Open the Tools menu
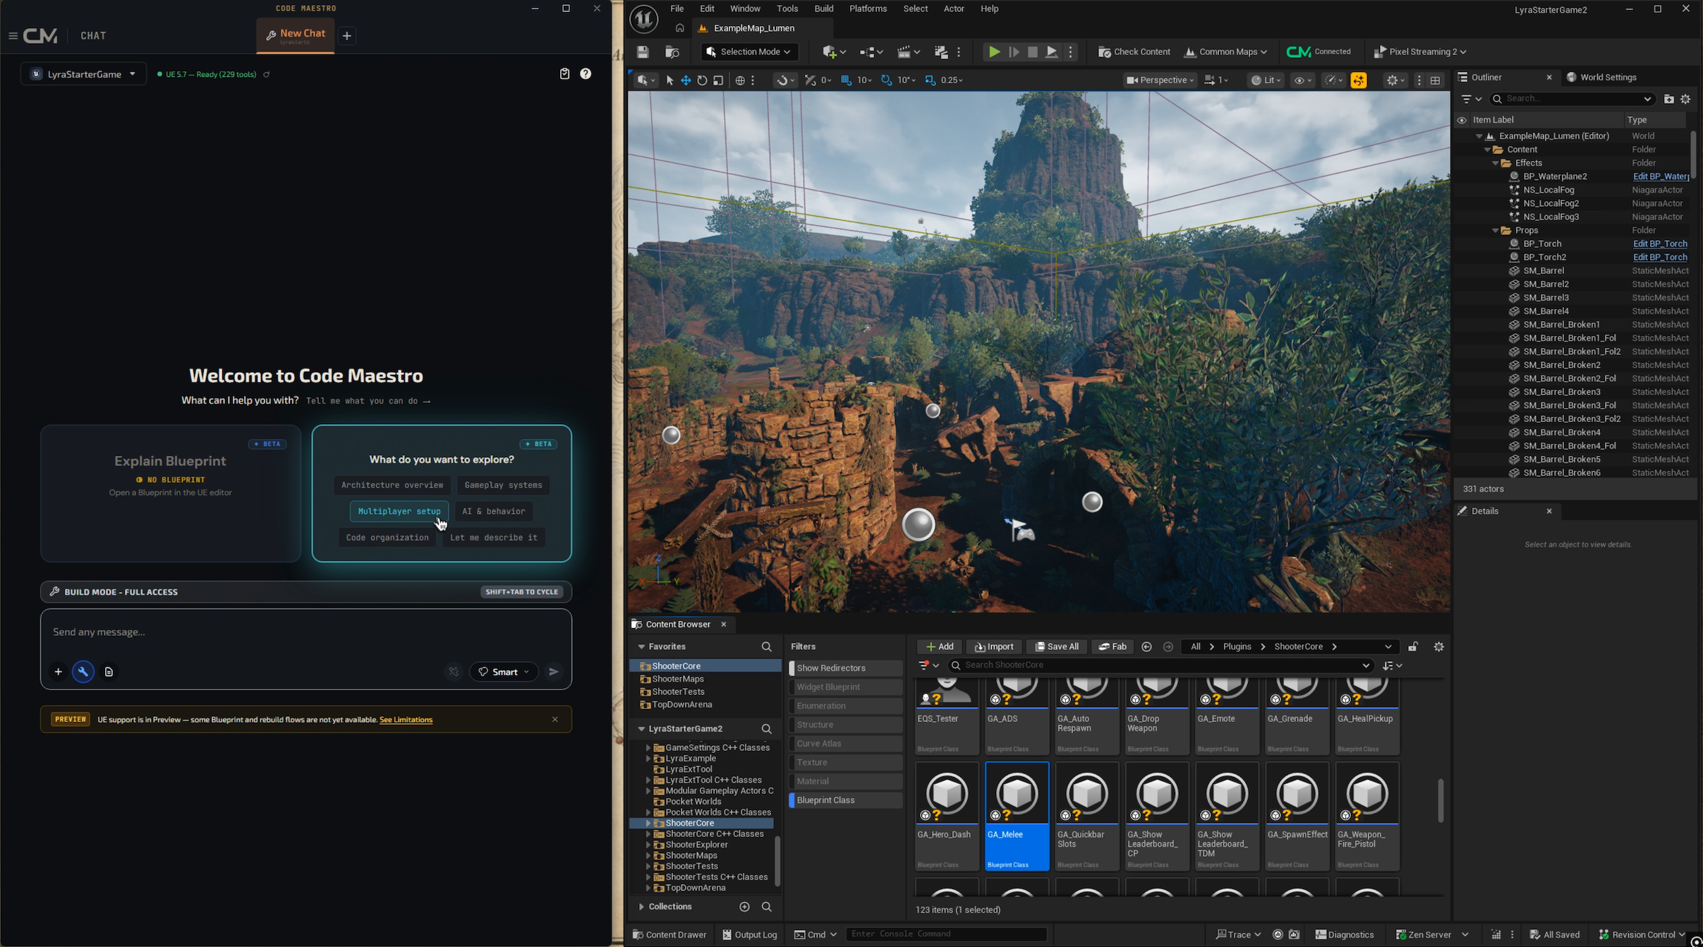Viewport: 1703px width, 947px height. (787, 8)
